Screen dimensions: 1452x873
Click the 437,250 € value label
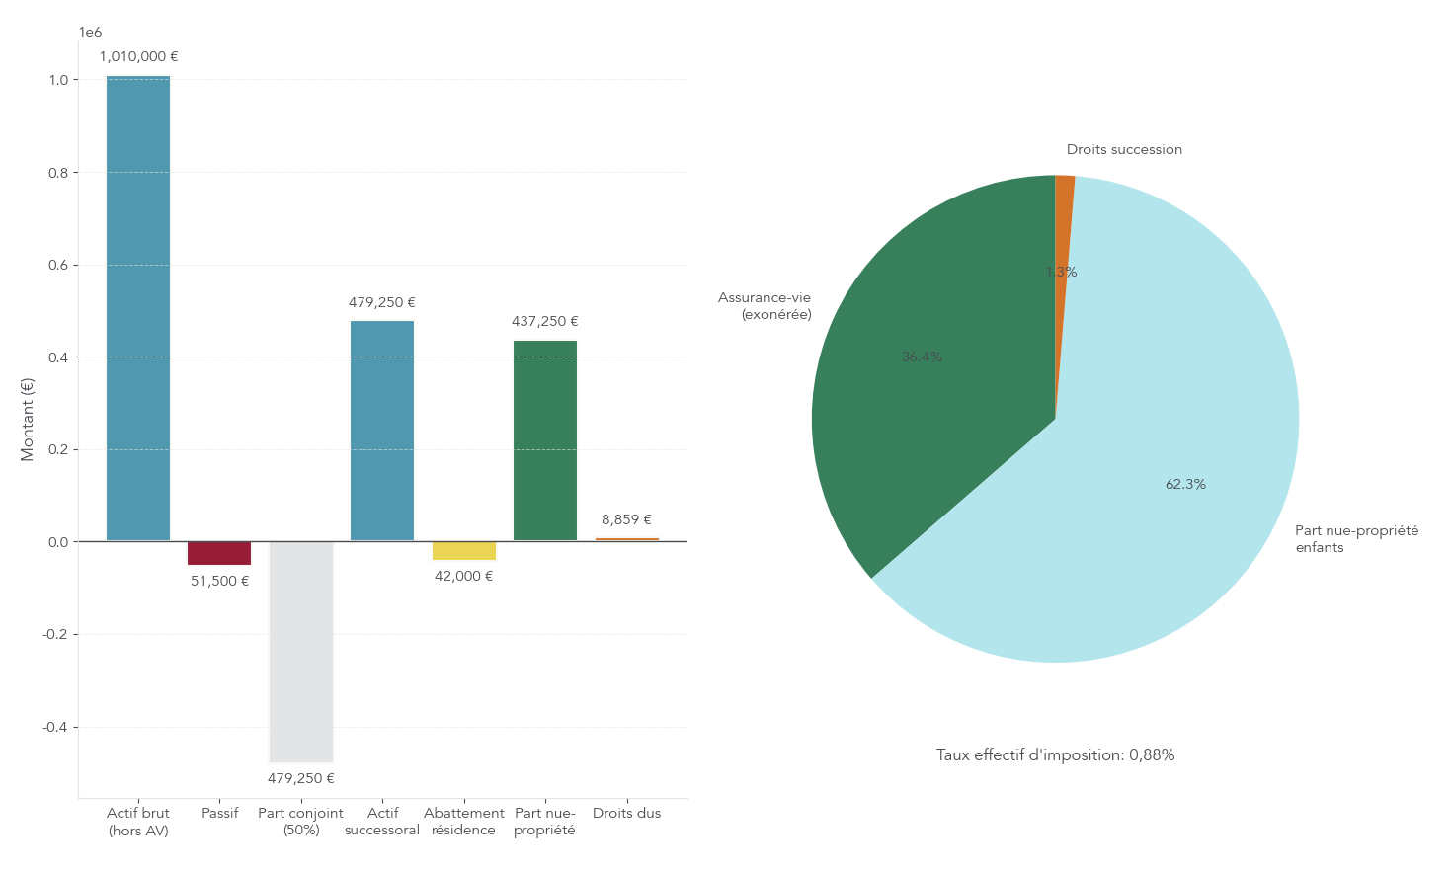(x=545, y=322)
